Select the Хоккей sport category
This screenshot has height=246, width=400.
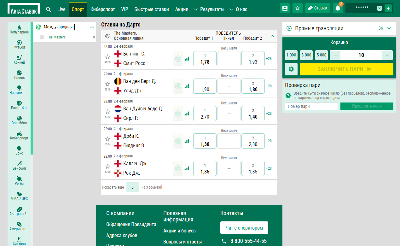pyautogui.click(x=19, y=60)
